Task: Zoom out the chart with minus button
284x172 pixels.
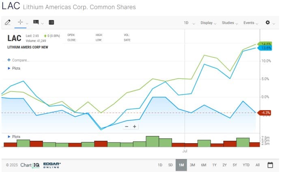Action: pos(127,126)
